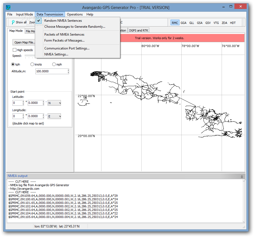The width and height of the screenshot is (254, 237).
Task: Toggle the Random NMEA Sentences checkmark
Action: (x=39, y=21)
